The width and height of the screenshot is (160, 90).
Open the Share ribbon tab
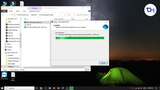pyautogui.click(x=18, y=11)
